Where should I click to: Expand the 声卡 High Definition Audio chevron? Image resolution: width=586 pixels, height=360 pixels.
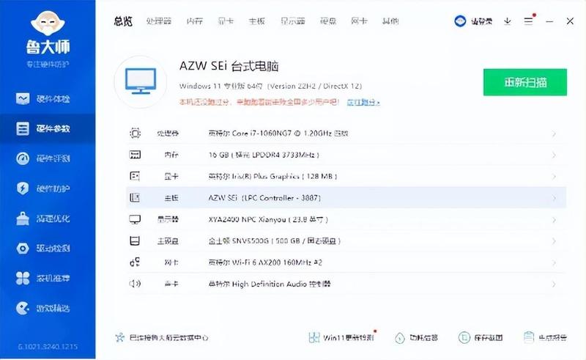(x=554, y=284)
